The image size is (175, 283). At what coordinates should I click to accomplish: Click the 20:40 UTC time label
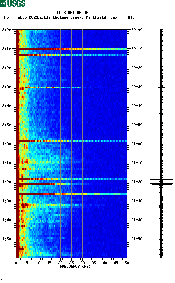tap(137, 106)
